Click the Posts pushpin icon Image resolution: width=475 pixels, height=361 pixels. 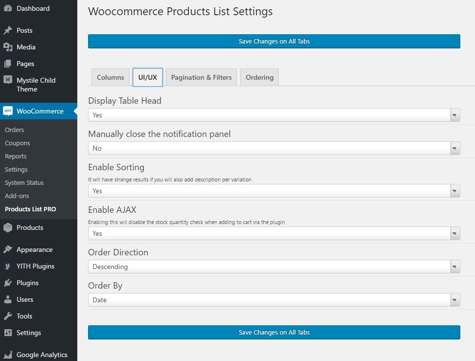point(8,30)
